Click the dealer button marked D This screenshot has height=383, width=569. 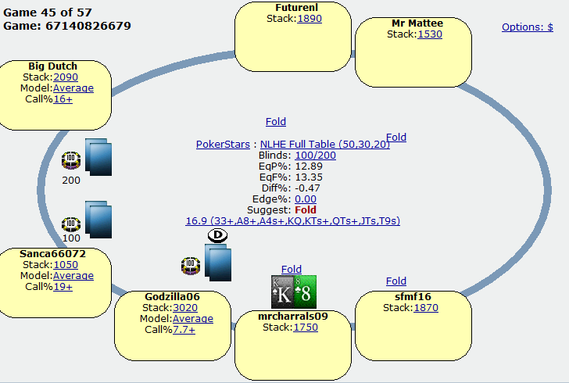coord(218,235)
